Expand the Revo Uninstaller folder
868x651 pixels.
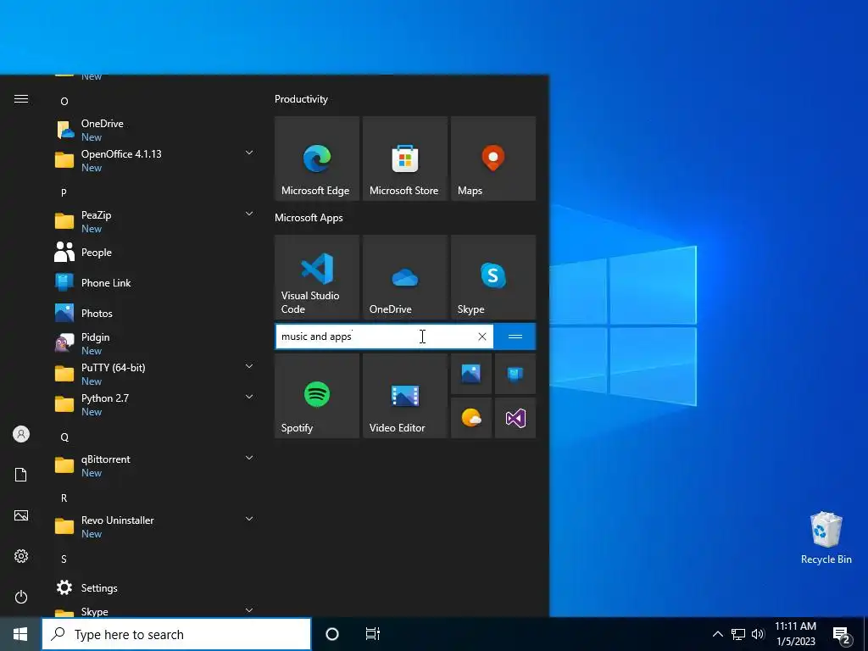click(x=249, y=519)
